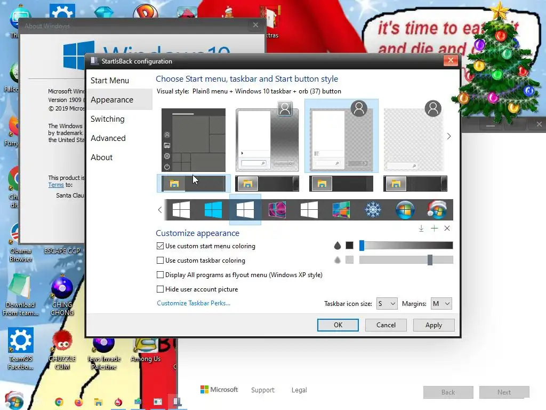The height and width of the screenshot is (410, 546).
Task: Close the StartIsBack configuration window
Action: pos(451,60)
